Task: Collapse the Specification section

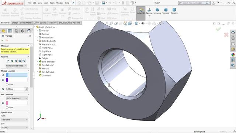Action: click(x=28, y=112)
